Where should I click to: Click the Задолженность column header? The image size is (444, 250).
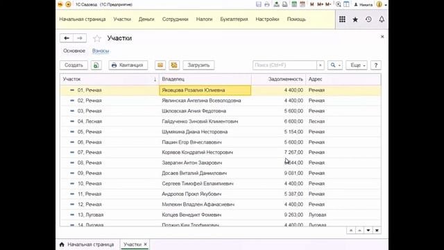pyautogui.click(x=278, y=79)
